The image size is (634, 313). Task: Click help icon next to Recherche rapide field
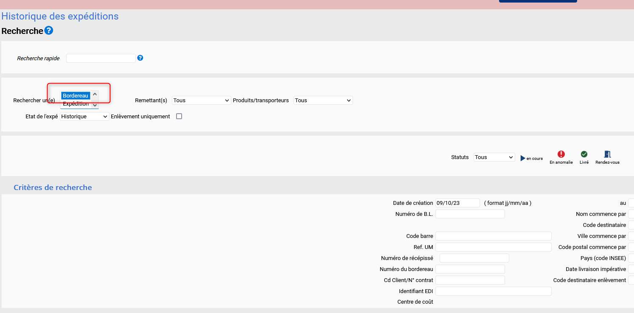[140, 58]
